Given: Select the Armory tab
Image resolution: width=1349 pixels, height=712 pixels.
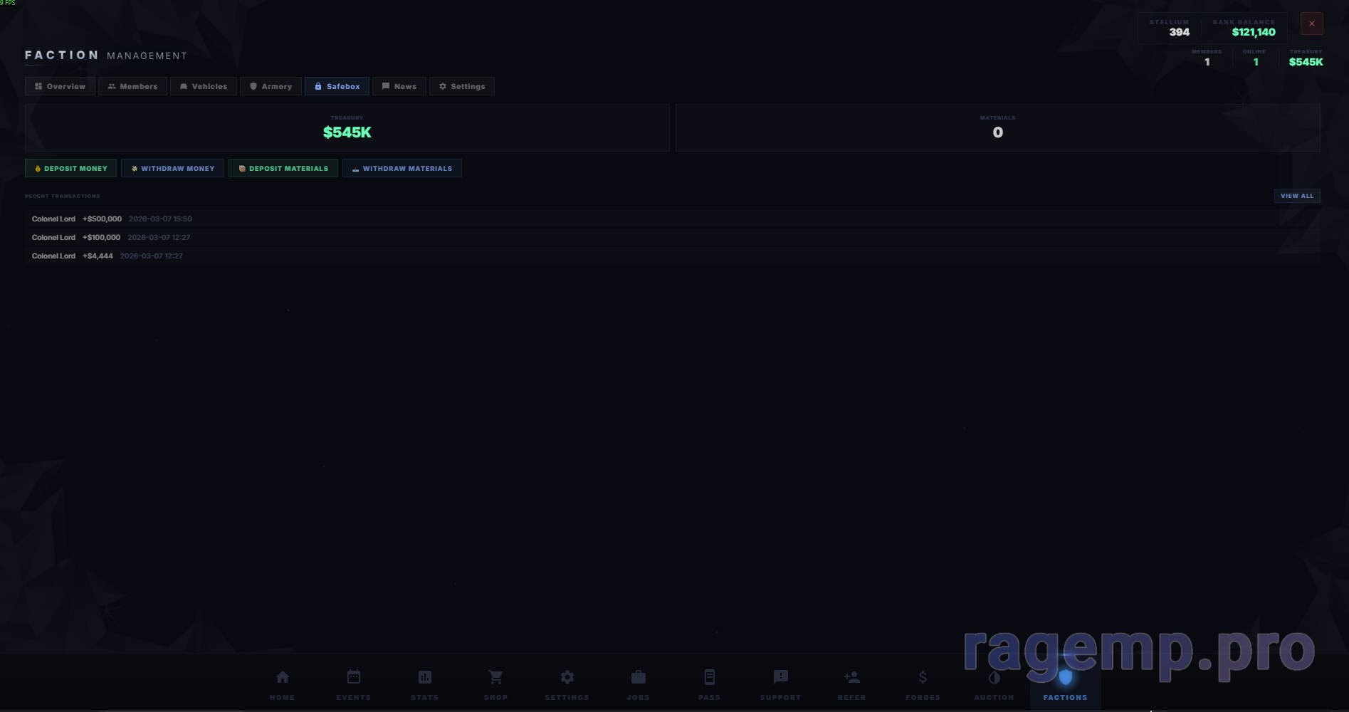Looking at the screenshot, I should (x=271, y=86).
